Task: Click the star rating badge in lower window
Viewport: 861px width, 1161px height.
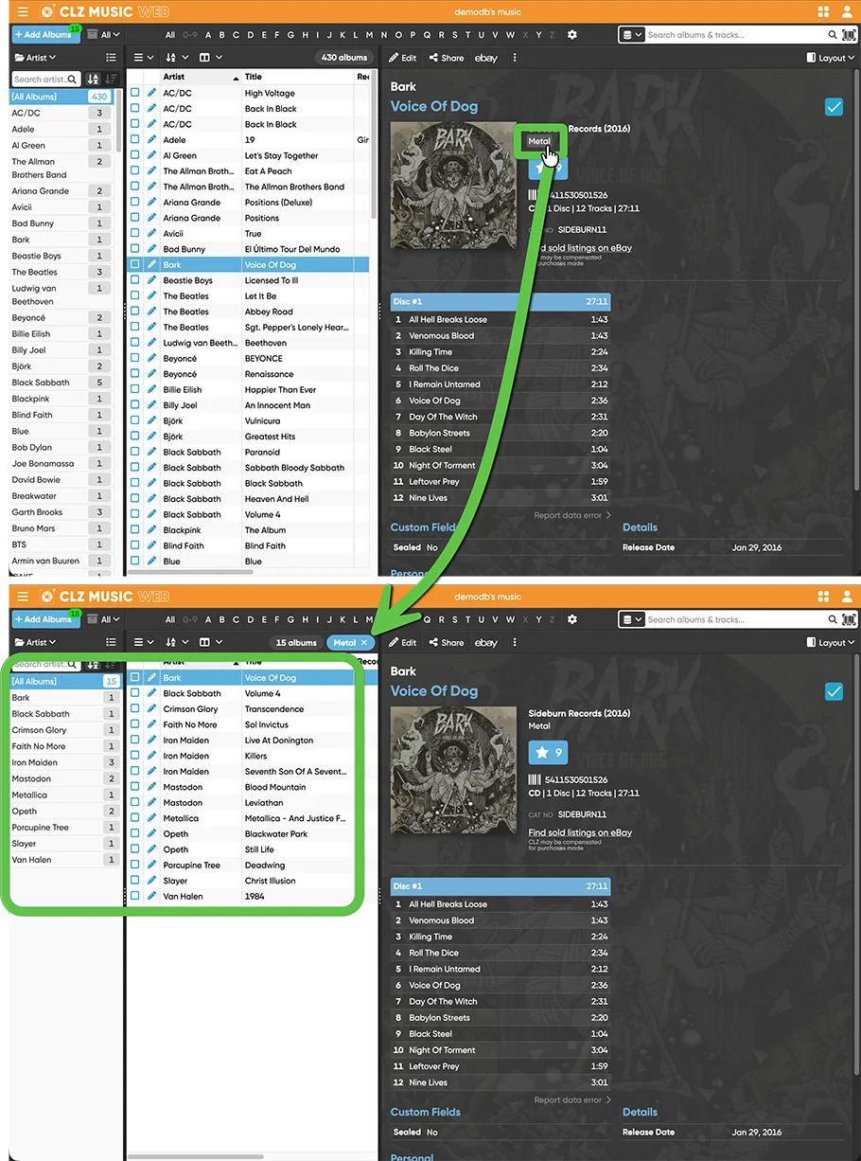Action: click(548, 753)
